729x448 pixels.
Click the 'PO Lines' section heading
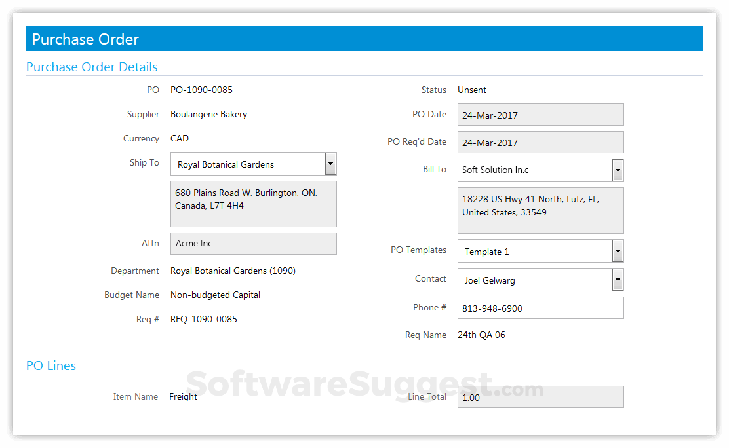pos(51,365)
